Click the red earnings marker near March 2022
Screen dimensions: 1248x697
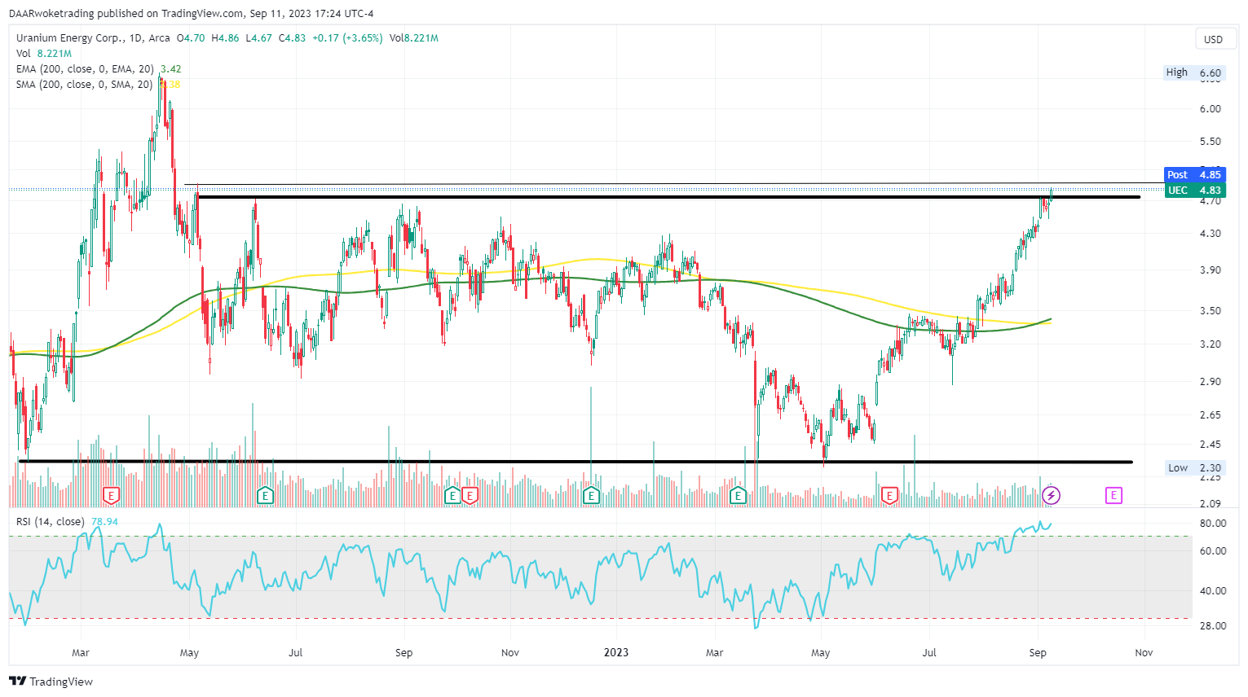click(112, 495)
